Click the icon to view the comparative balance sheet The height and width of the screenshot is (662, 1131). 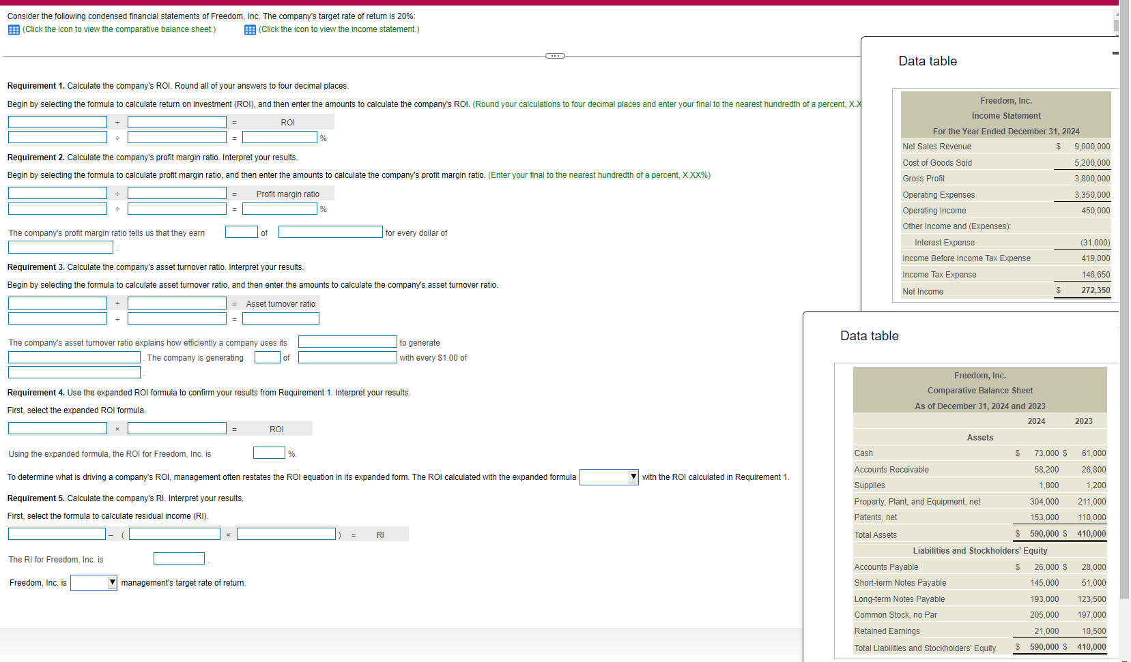(x=12, y=29)
